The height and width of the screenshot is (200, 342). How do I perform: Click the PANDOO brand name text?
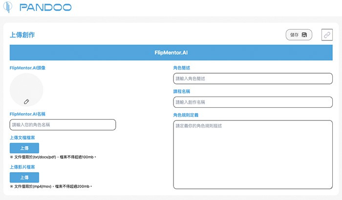point(45,8)
